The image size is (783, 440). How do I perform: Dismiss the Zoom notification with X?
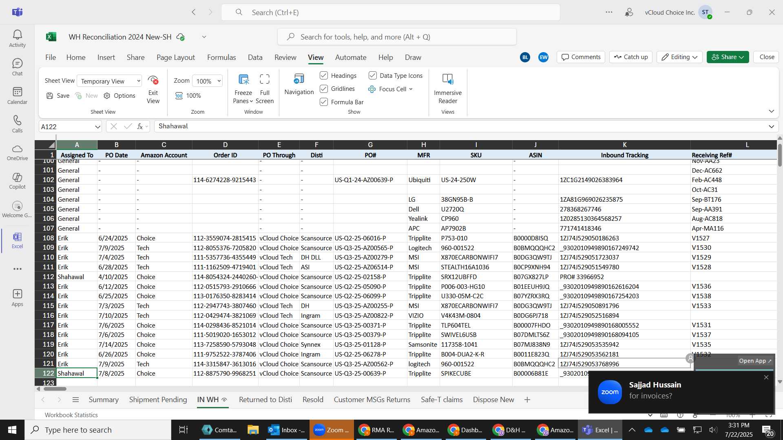pyautogui.click(x=766, y=378)
